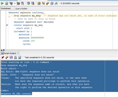Click the 'cache 100' line

[29, 41]
